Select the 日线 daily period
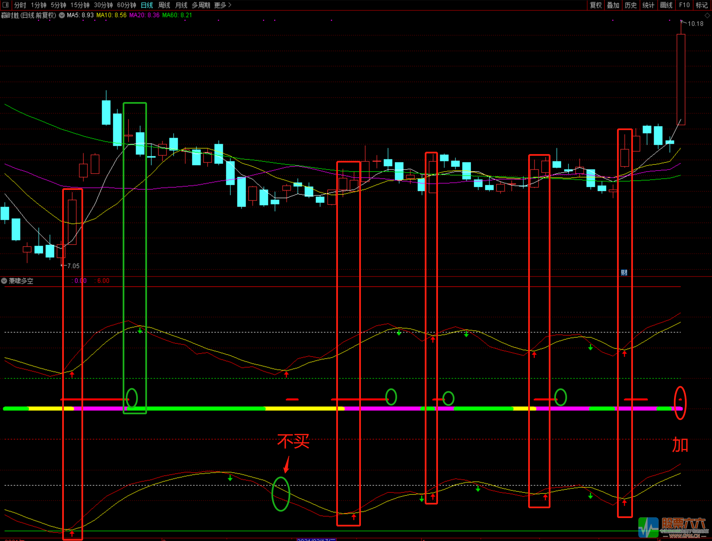The height and width of the screenshot is (541, 712). tap(147, 5)
